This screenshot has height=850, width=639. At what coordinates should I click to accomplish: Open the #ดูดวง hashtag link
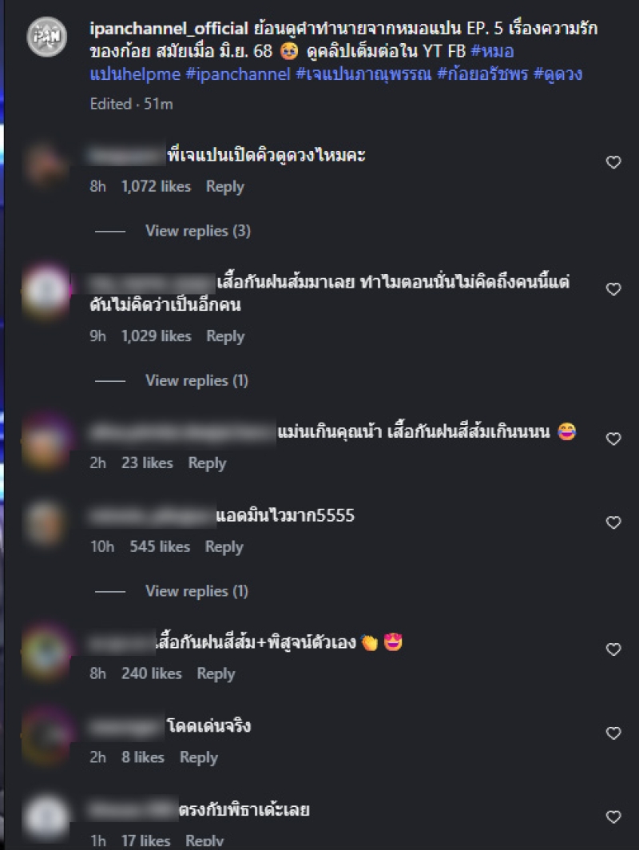[x=558, y=73]
